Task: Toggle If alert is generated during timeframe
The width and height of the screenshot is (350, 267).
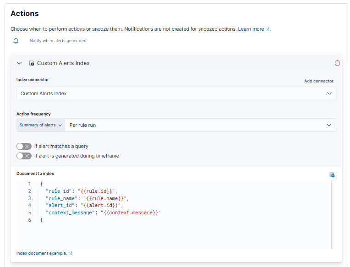Action: point(24,156)
